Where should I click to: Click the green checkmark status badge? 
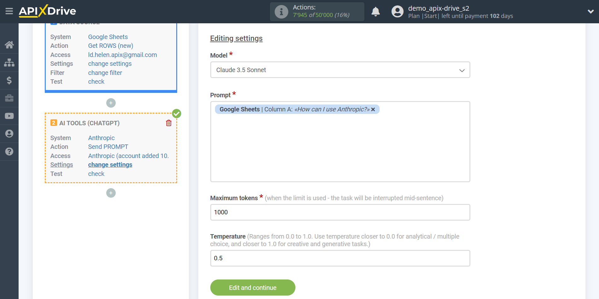pos(177,114)
